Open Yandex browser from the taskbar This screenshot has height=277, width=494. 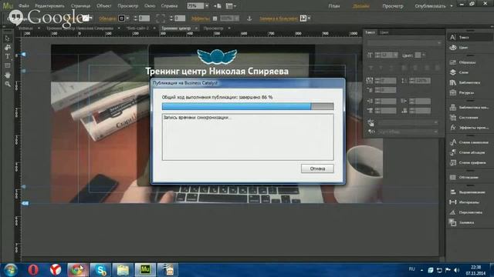(56, 270)
